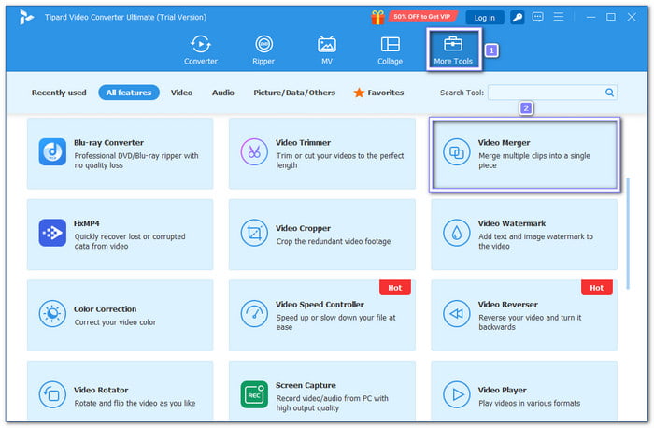Click the Video Trimmer scissors icon
Image resolution: width=654 pixels, height=428 pixels.
[254, 151]
